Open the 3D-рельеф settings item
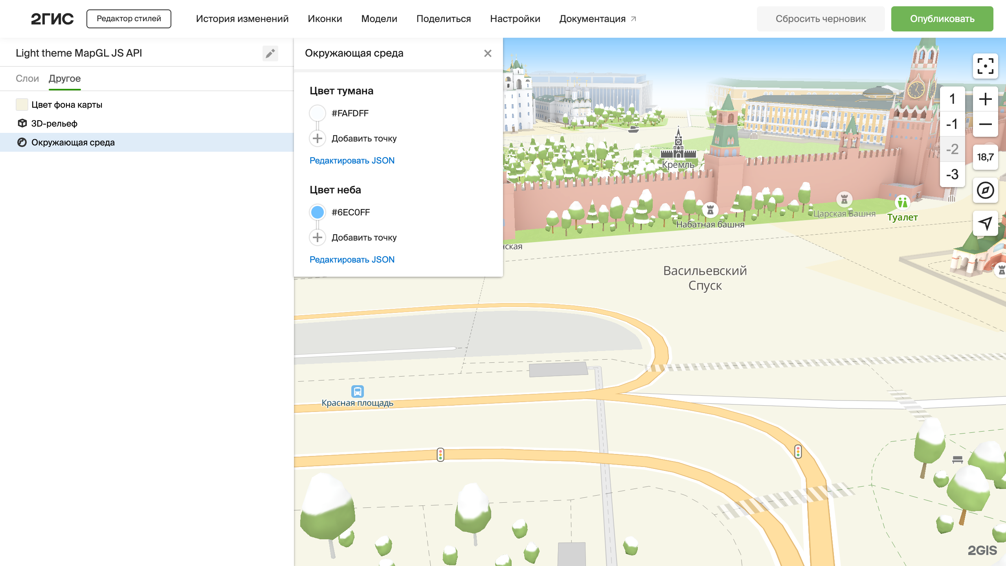This screenshot has height=566, width=1006. click(x=54, y=123)
